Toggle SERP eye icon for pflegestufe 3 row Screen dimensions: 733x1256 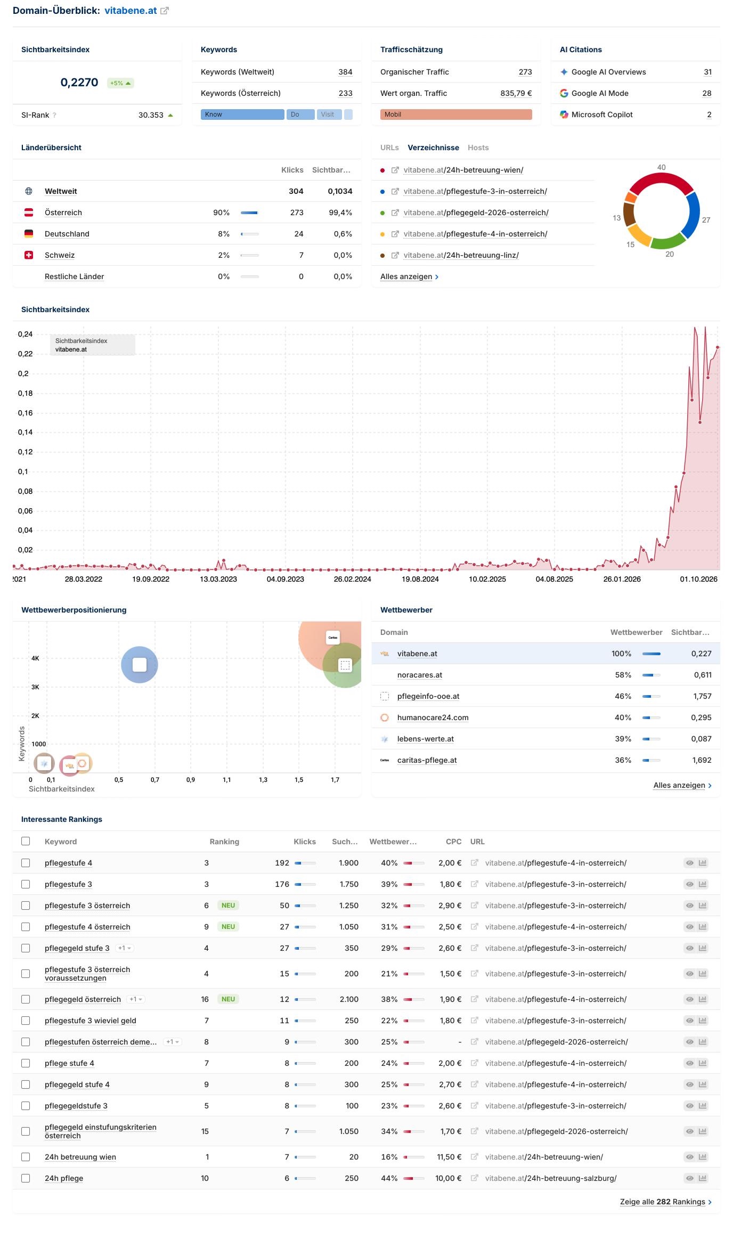[690, 884]
